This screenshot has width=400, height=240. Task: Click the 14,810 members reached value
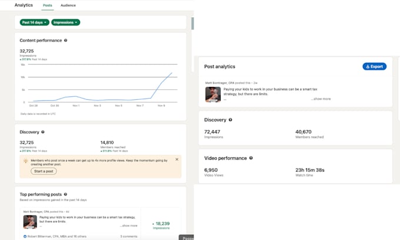point(107,143)
